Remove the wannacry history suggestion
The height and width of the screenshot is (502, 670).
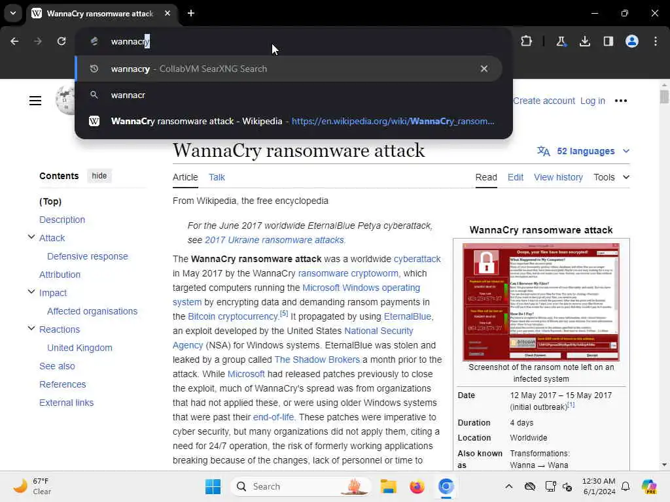click(x=484, y=69)
